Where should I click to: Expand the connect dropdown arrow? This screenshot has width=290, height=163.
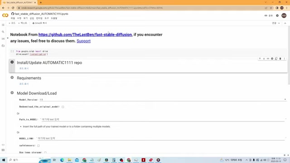pyautogui.click(x=279, y=23)
